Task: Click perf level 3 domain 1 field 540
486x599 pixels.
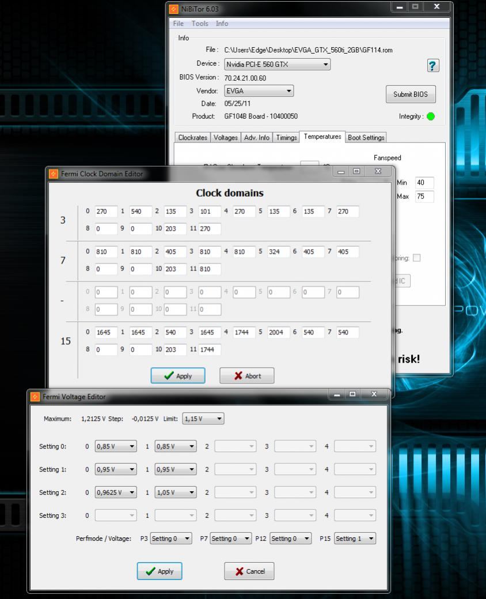Action: [x=141, y=212]
